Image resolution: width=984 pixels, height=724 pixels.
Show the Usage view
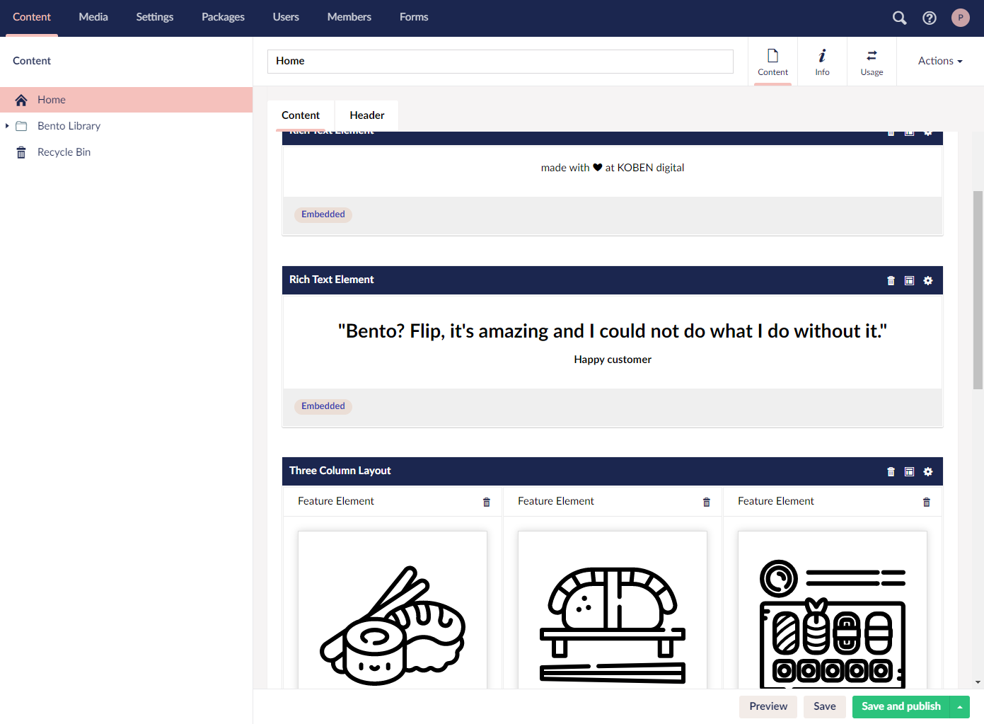pos(872,62)
